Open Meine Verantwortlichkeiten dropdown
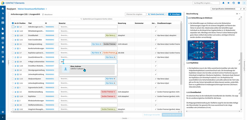Viewport: 247px width, 120px height. point(46,9)
